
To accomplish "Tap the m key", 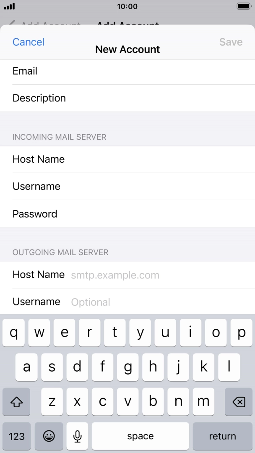I will coord(203,401).
